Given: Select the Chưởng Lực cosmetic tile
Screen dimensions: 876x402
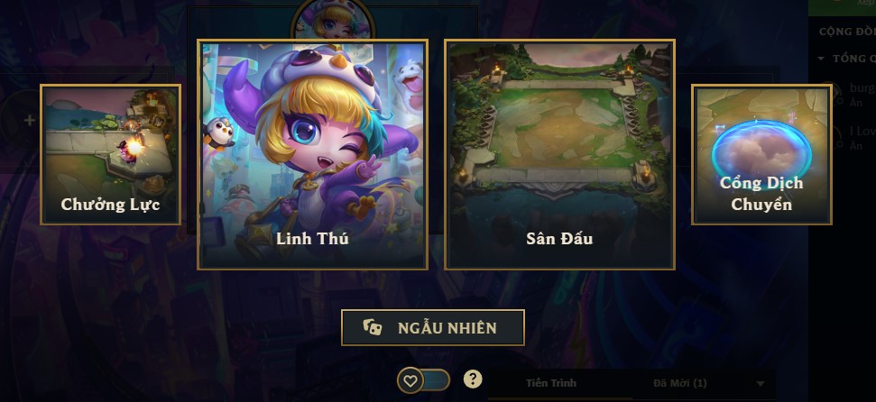Looking at the screenshot, I should tap(111, 155).
